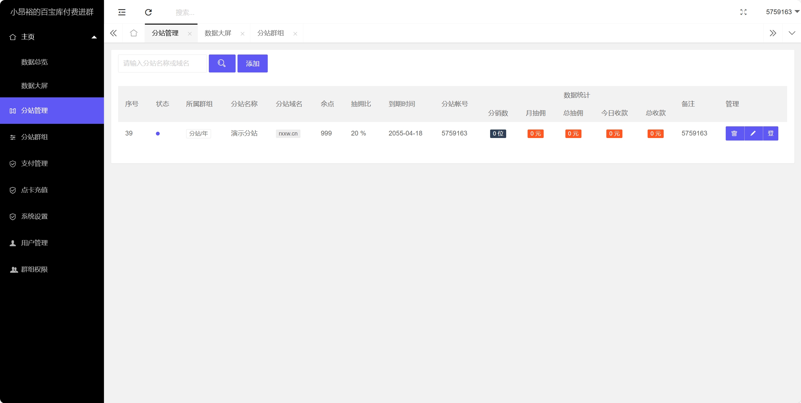Screen dimensions: 801x403
Task: Click the home breadcrumb icon
Action: coord(133,33)
